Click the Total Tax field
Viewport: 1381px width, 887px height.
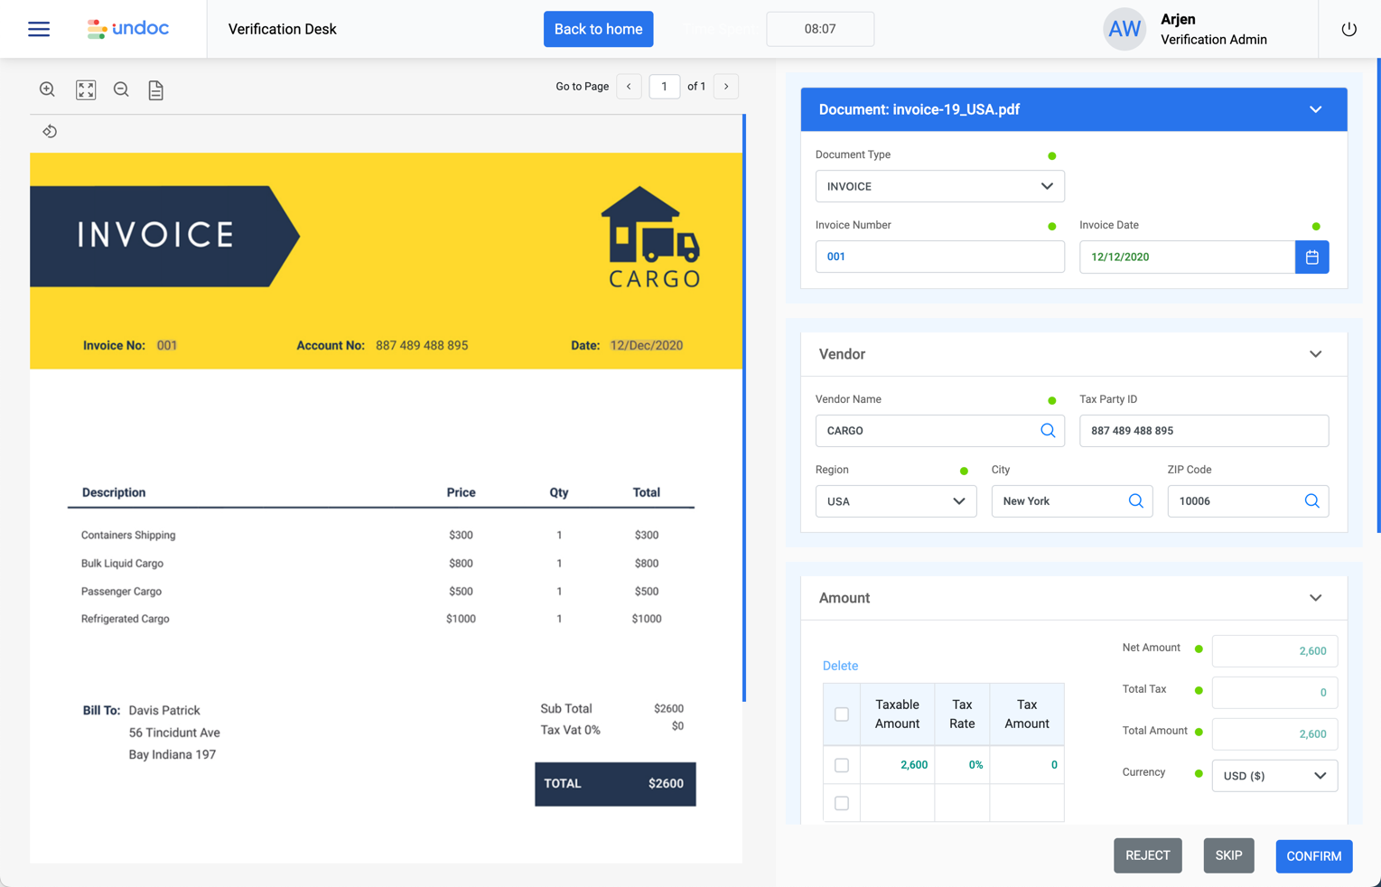click(x=1274, y=693)
